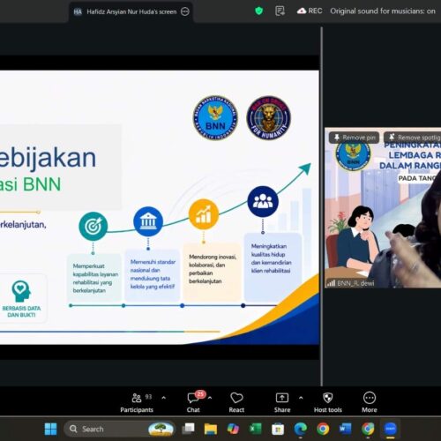The image size is (441, 441).
Task: Click the heart-head Berbasis Data icon
Action: click(21, 291)
